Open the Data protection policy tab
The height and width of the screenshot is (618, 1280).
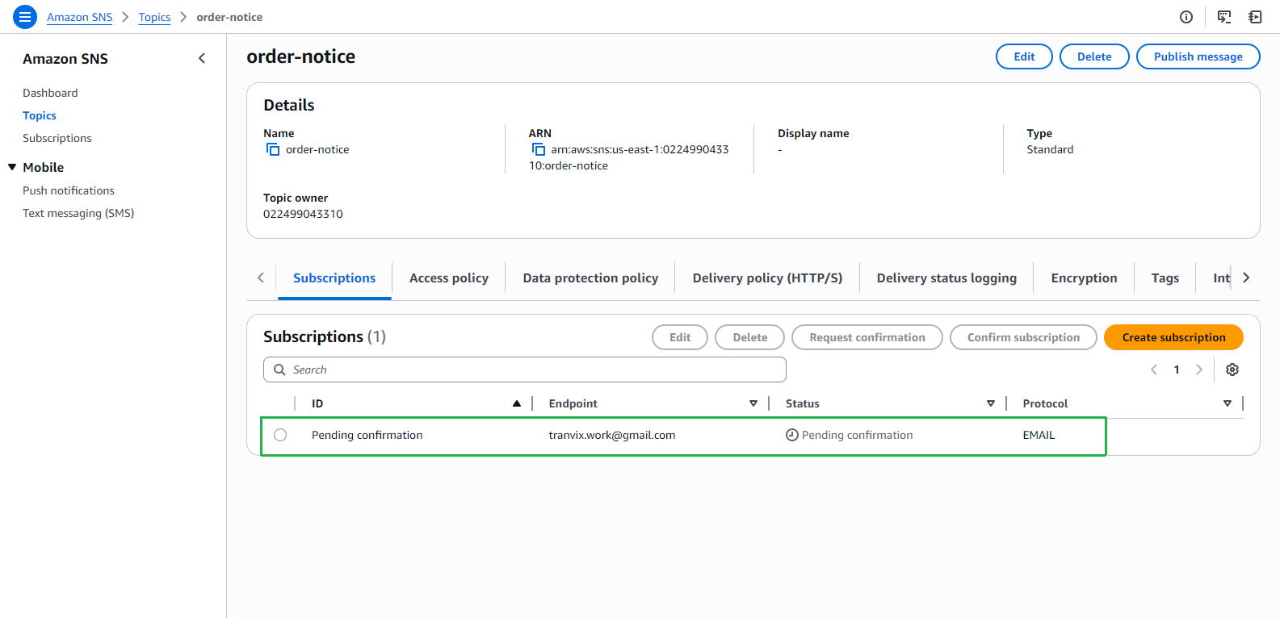pos(590,278)
